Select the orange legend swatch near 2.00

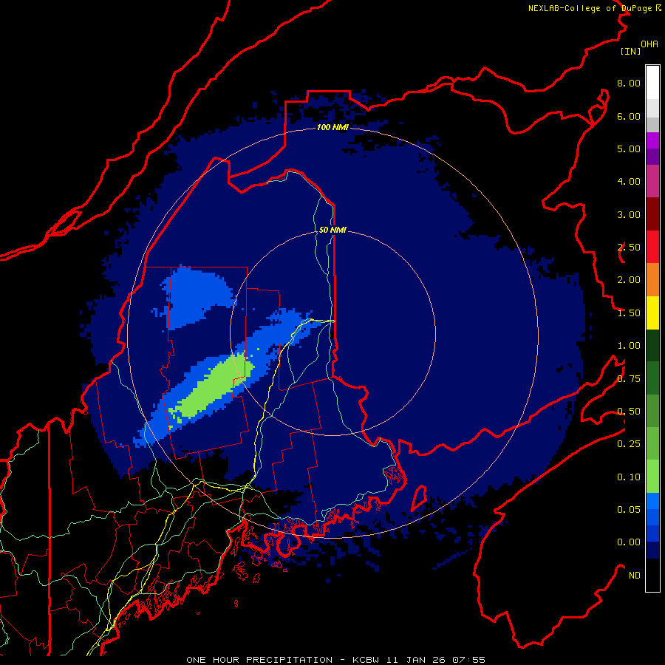652,280
